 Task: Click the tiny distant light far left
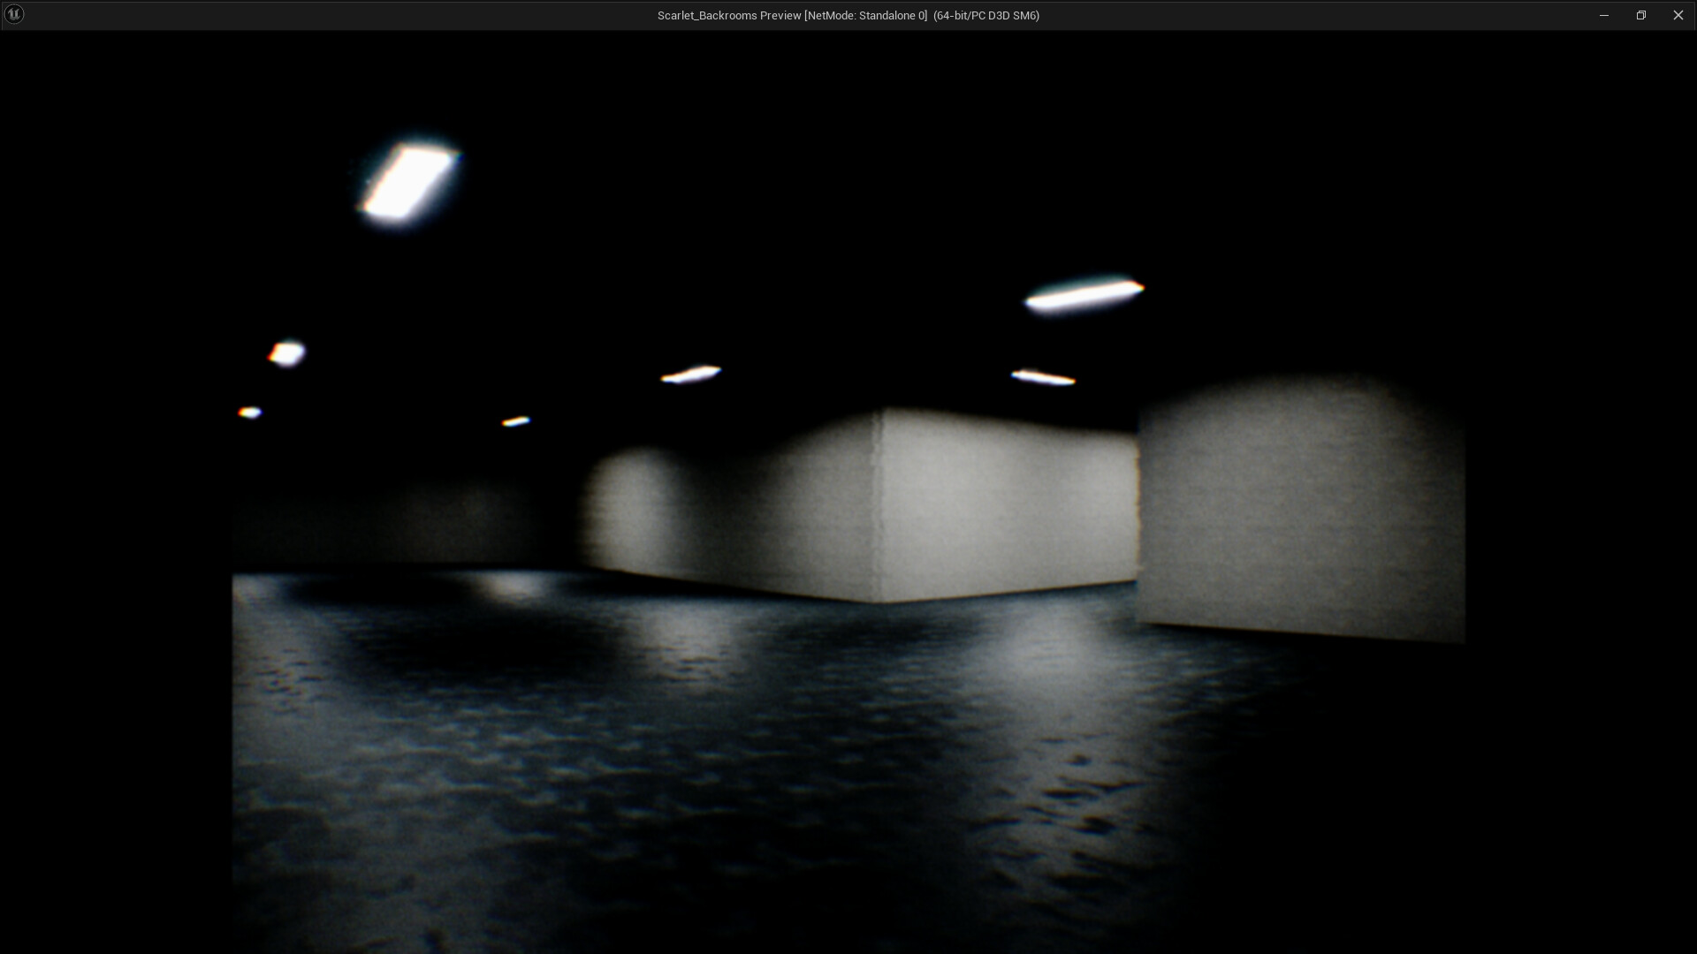(250, 411)
